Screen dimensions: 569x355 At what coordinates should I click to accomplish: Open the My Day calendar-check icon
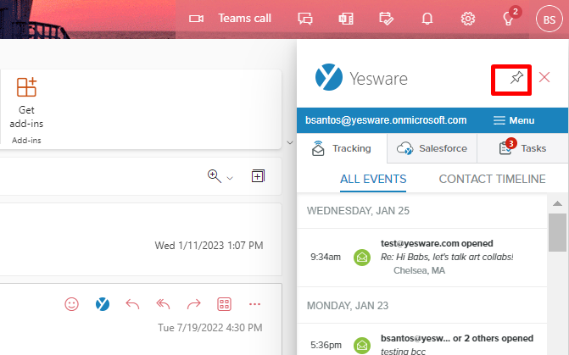(386, 18)
